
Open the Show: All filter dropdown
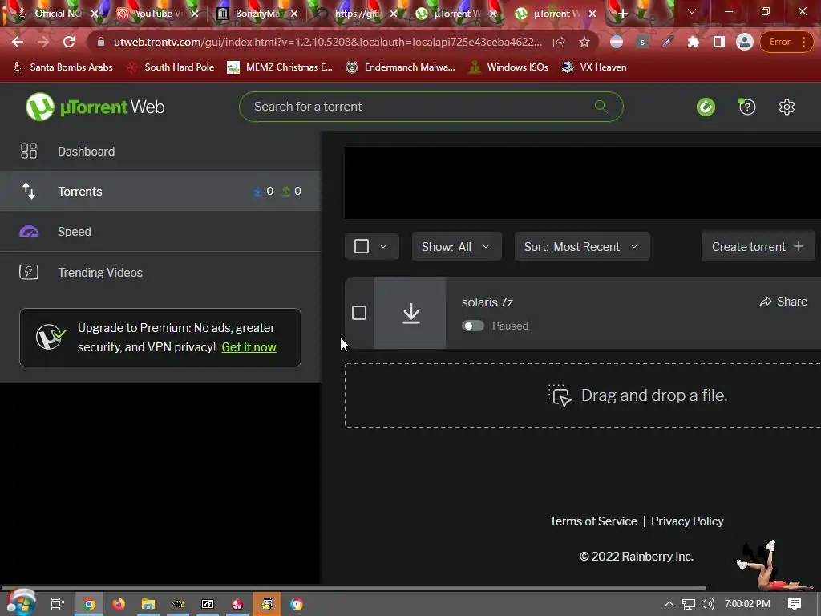click(456, 246)
